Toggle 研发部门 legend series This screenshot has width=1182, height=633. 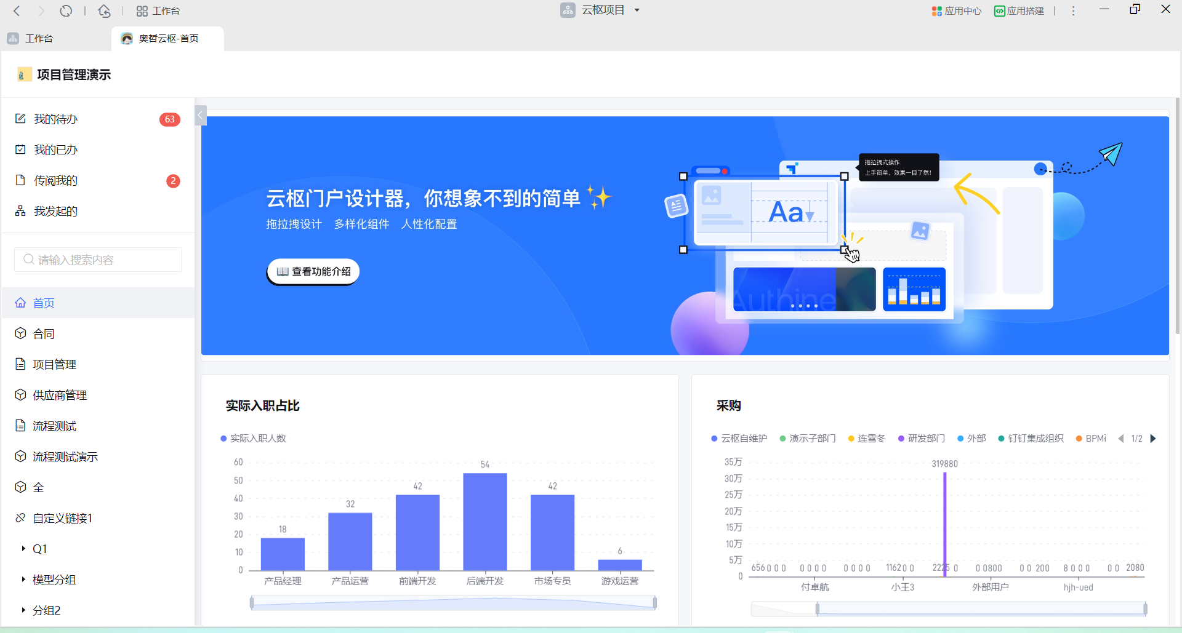click(x=922, y=439)
